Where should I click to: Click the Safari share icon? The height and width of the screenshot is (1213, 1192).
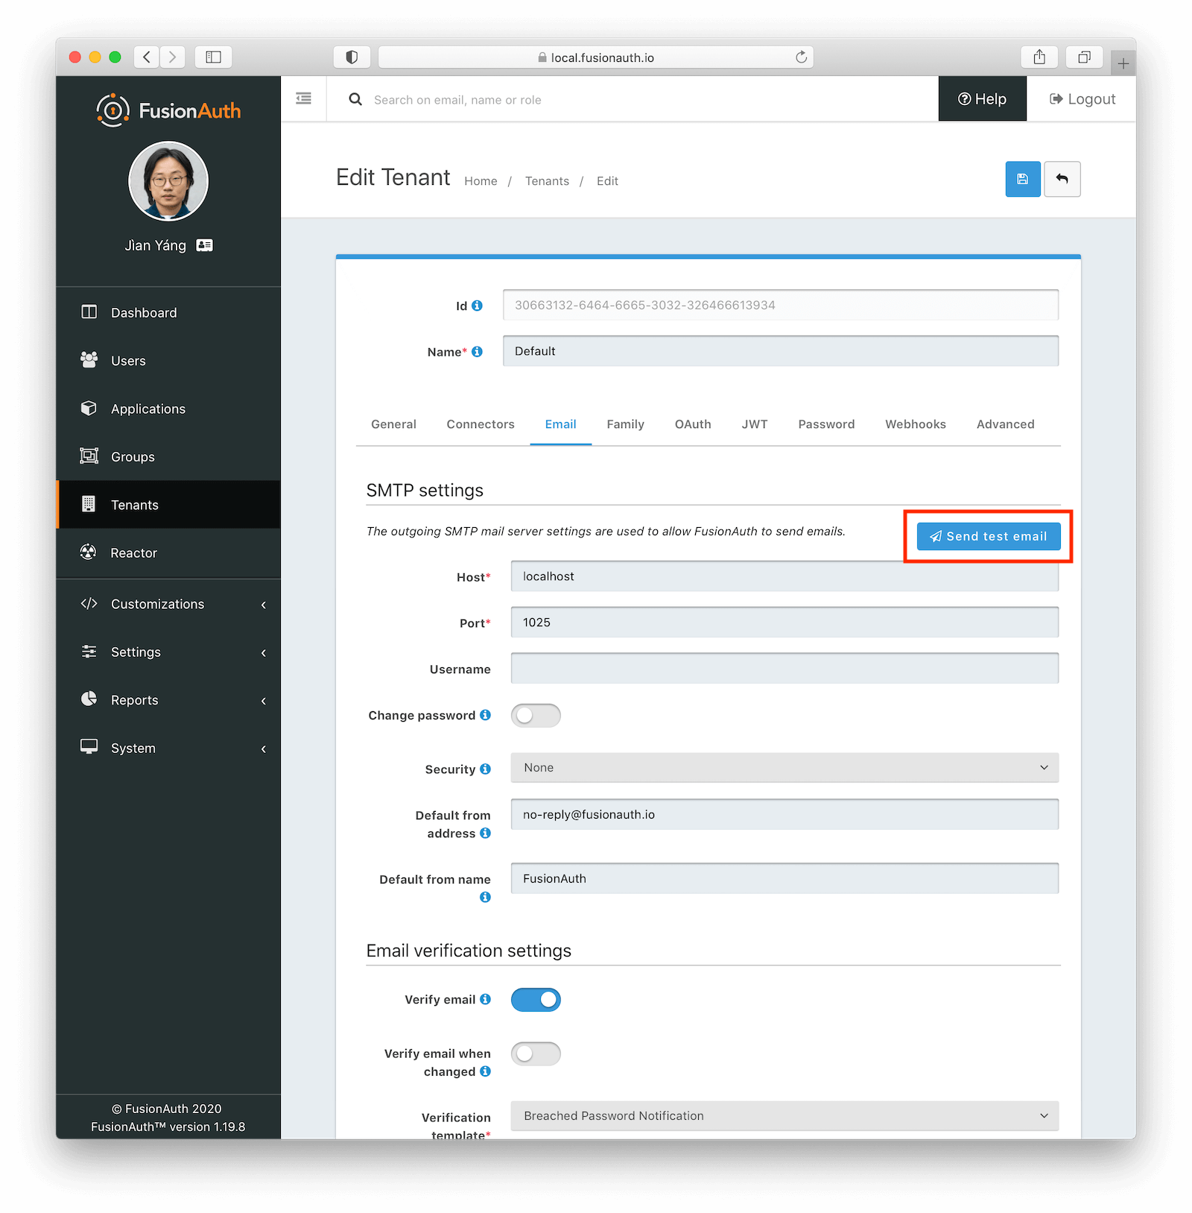pyautogui.click(x=1039, y=57)
